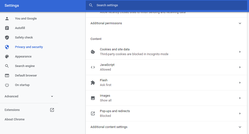This screenshot has height=134, width=249.
Task: Open Cookies and site data settings
Action: coord(166,52)
